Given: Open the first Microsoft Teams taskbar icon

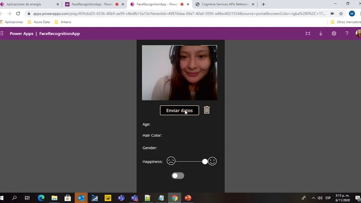Looking at the screenshot, I should pos(121,198).
